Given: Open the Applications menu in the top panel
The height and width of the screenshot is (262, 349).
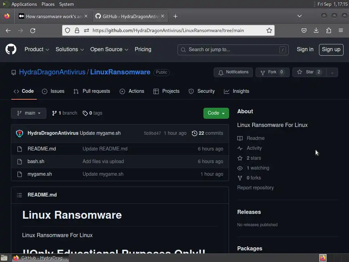Looking at the screenshot, I should click(x=24, y=4).
